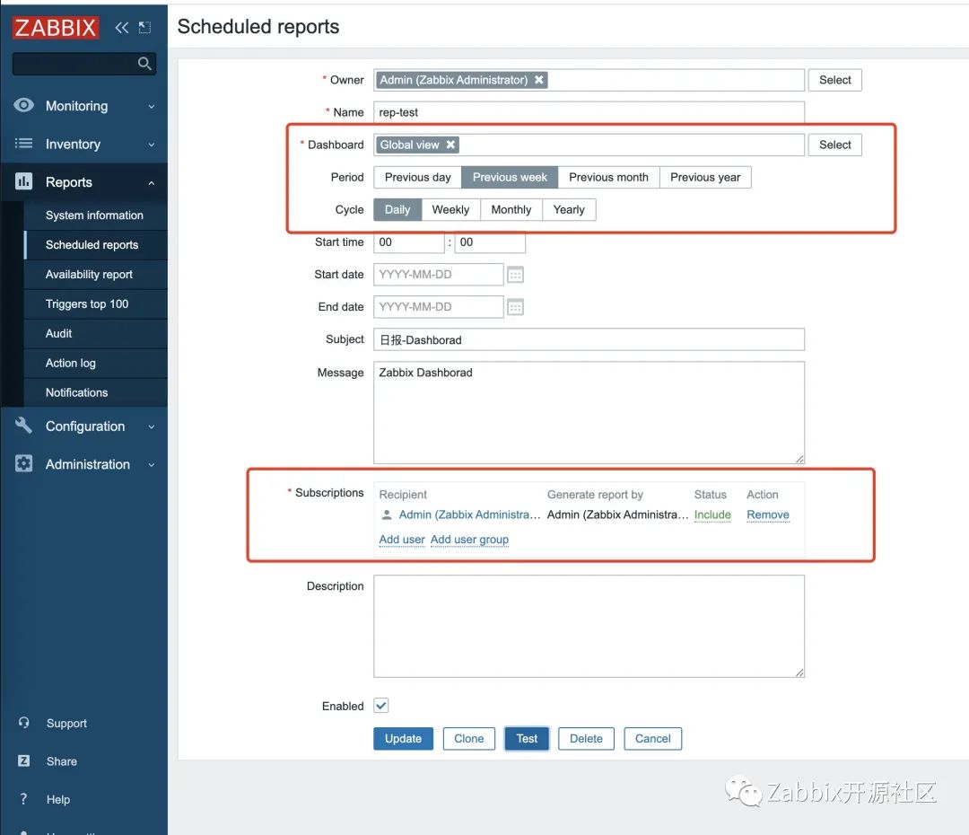Click Start time hours field
Image resolution: width=969 pixels, height=835 pixels.
click(x=409, y=242)
